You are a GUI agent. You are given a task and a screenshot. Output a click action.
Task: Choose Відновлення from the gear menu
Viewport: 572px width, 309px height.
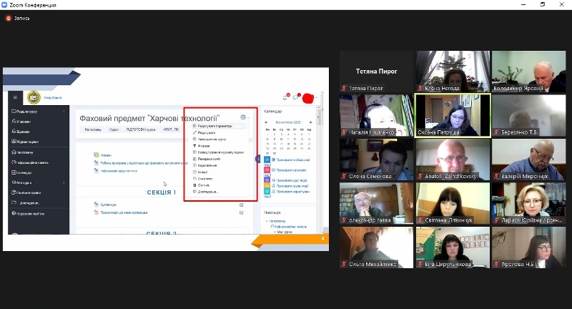(207, 166)
